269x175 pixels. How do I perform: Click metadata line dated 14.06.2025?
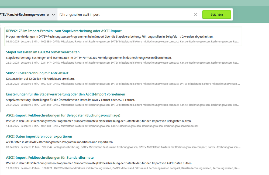tap(102, 126)
